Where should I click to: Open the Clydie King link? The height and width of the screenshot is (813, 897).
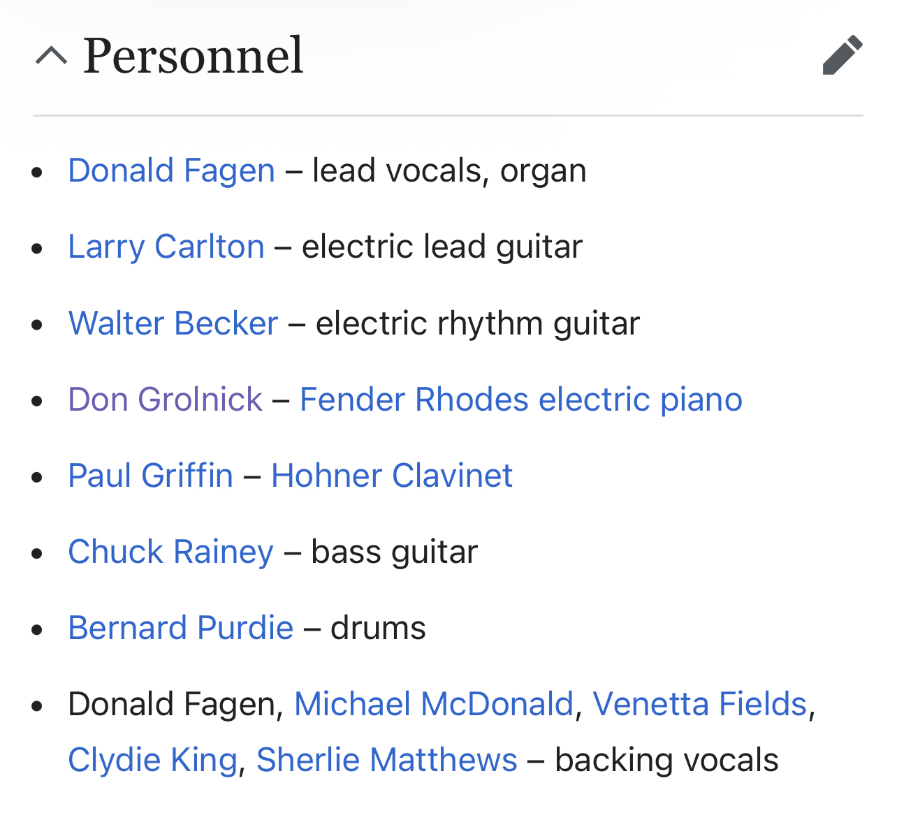tap(152, 760)
